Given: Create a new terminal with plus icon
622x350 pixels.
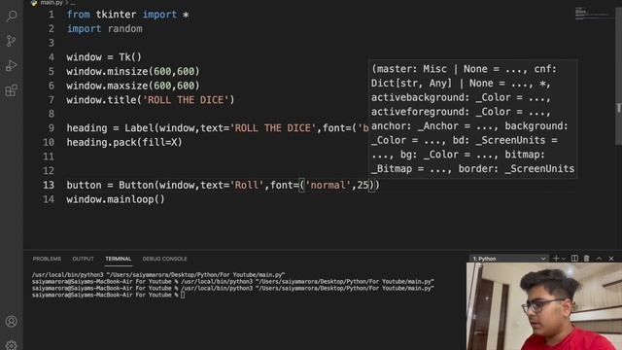Looking at the screenshot, I should [556, 259].
